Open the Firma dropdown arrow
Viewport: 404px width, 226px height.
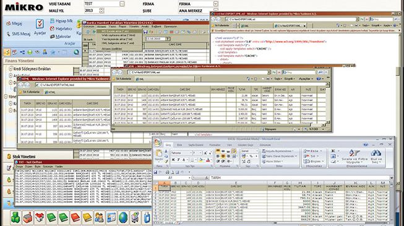coord(216,4)
